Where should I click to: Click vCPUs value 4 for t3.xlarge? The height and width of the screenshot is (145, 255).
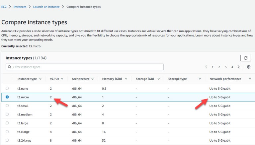pyautogui.click(x=51, y=132)
